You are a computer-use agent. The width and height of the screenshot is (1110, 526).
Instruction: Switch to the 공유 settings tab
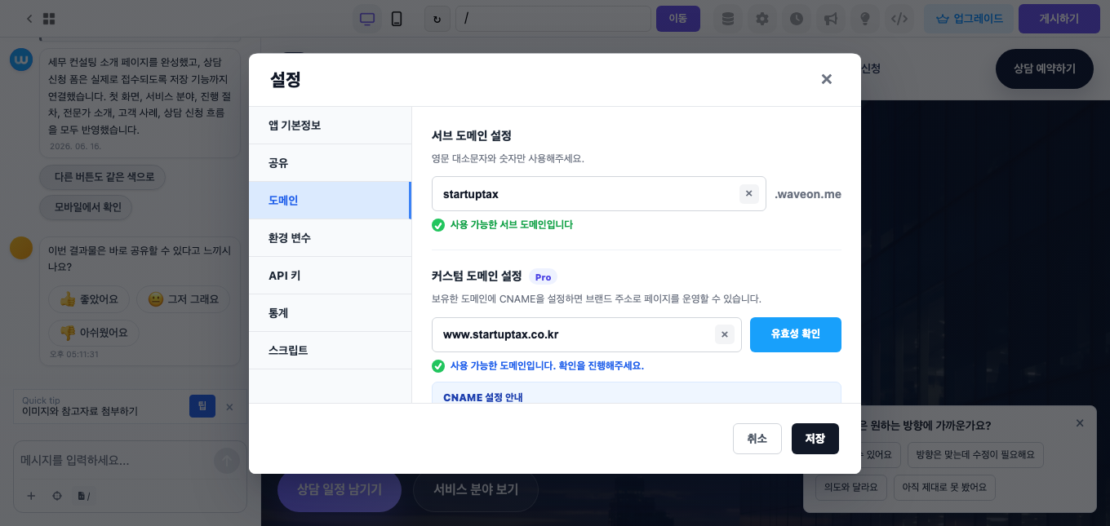click(330, 163)
